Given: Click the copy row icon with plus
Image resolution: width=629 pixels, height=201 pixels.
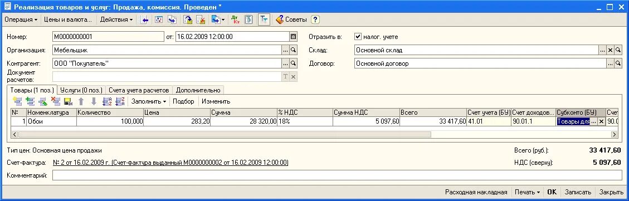Looking at the screenshot, I should point(30,101).
